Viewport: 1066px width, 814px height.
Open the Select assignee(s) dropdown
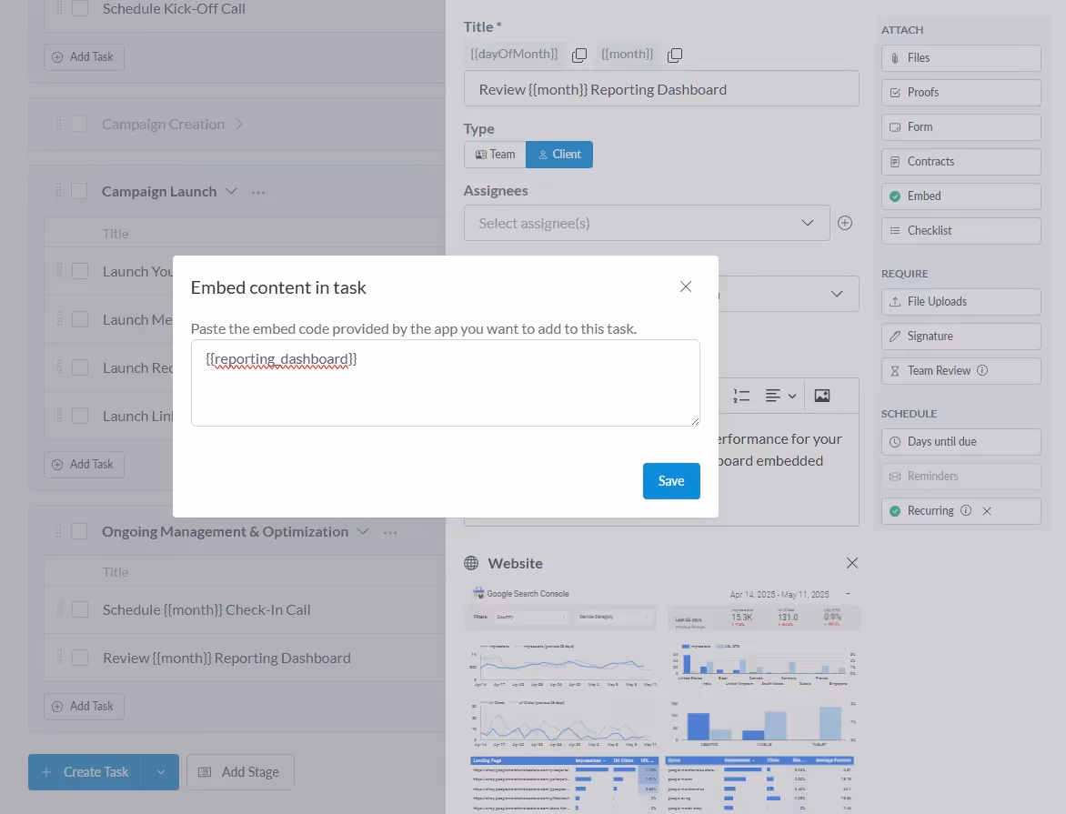pos(647,223)
